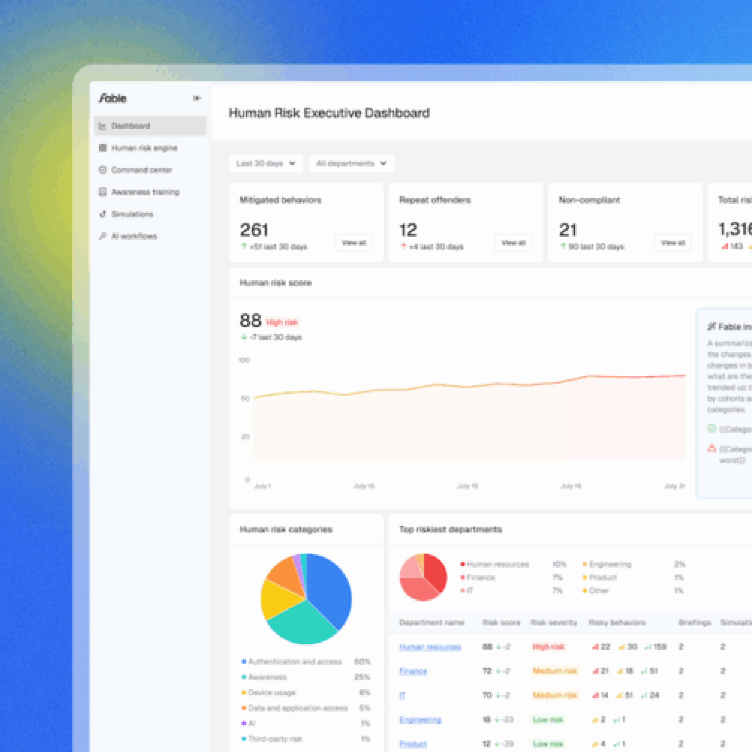The height and width of the screenshot is (752, 752).
Task: Click the High risk label beside 88
Action: (x=282, y=322)
